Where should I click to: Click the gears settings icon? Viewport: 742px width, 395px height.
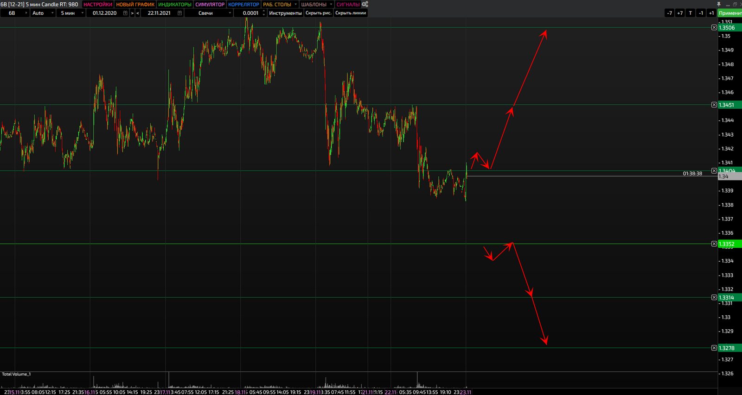click(365, 4)
